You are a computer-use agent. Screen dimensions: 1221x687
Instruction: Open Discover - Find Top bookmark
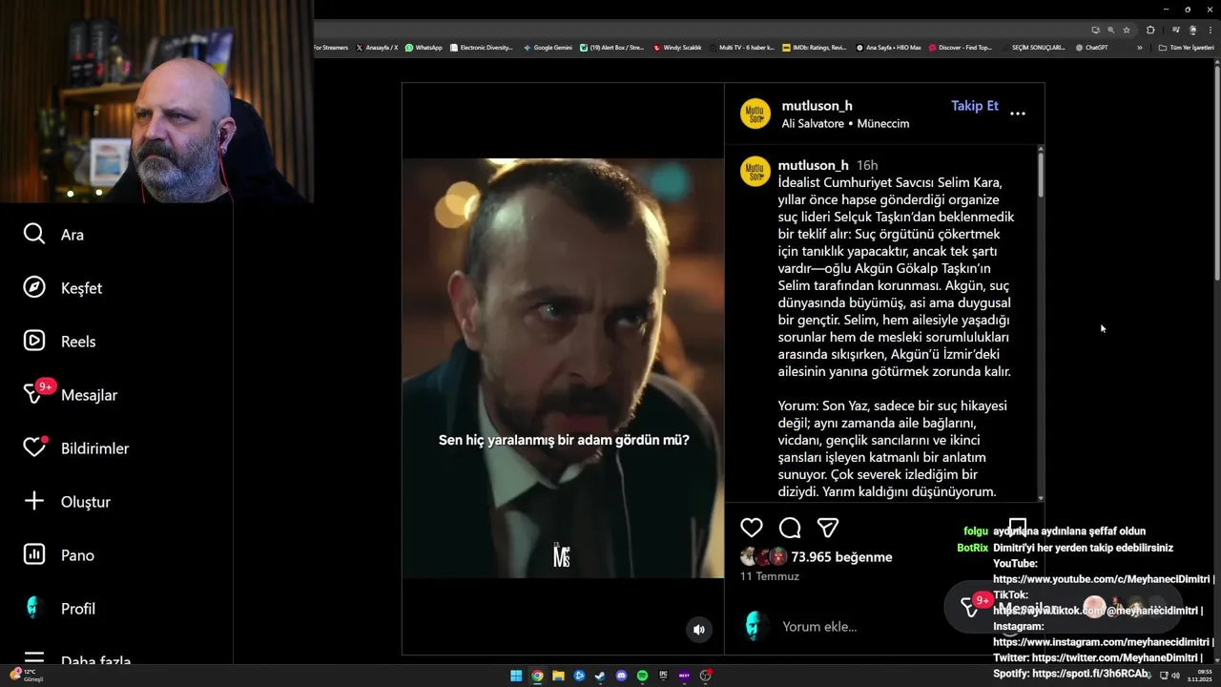tap(961, 48)
